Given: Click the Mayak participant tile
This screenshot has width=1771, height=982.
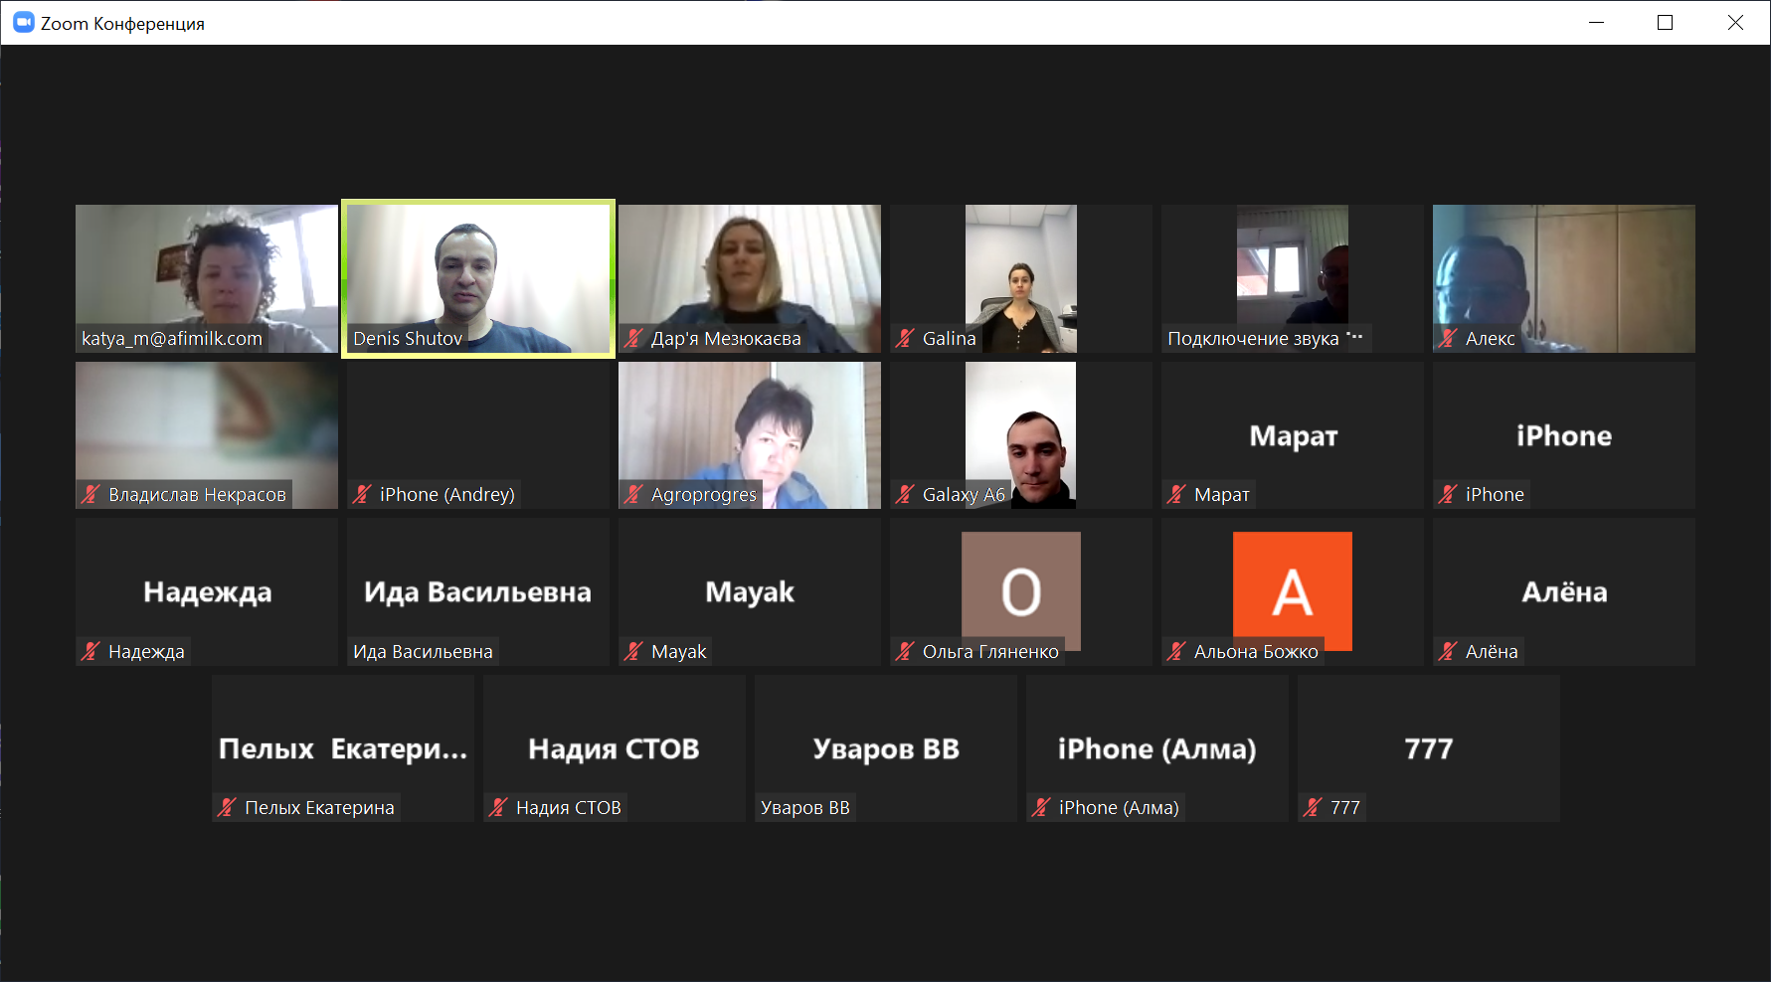Looking at the screenshot, I should pos(750,591).
